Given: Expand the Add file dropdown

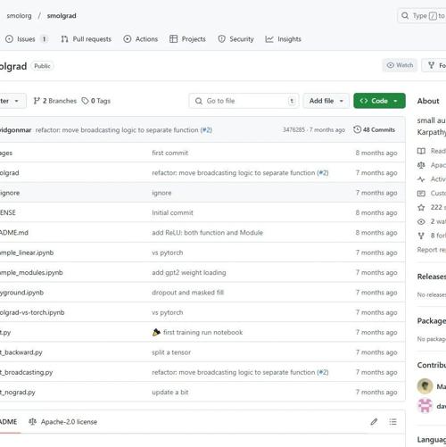Looking at the screenshot, I should tap(326, 101).
